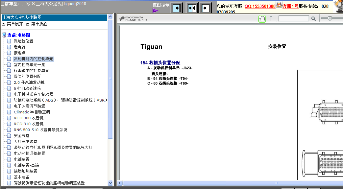Click the tree panel scroll-down arrow

click(x=110, y=183)
